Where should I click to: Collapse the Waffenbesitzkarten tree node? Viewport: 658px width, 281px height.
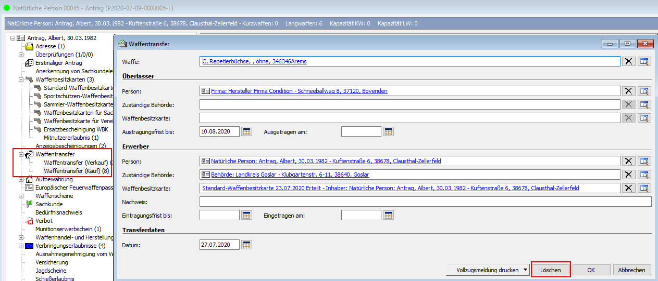(21, 79)
